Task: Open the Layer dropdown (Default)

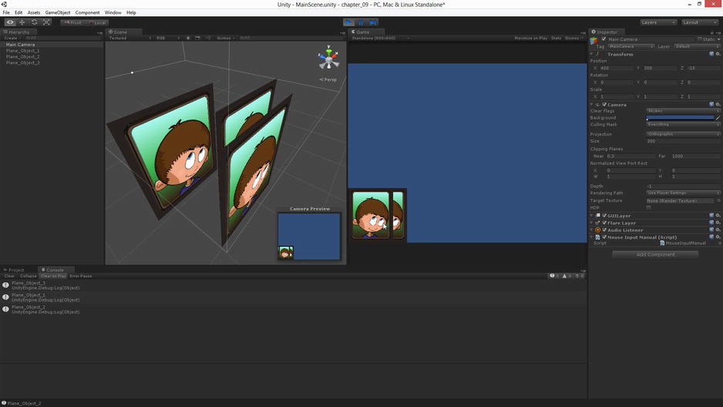Action: click(697, 46)
